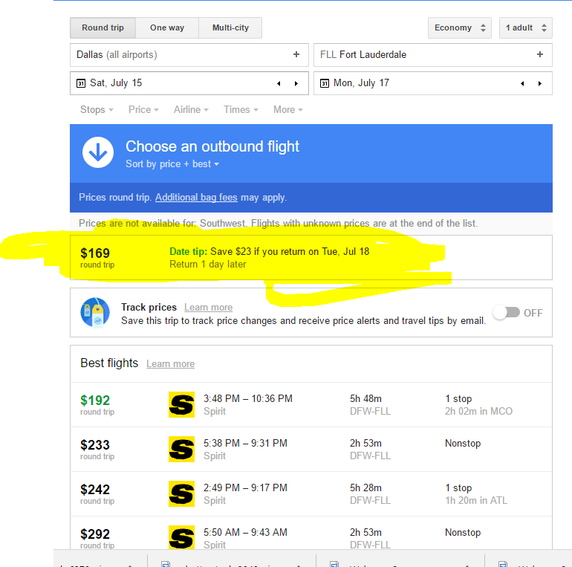The image size is (572, 567).
Task: Click the Sat, July 15 departure date field
Action: [x=189, y=83]
